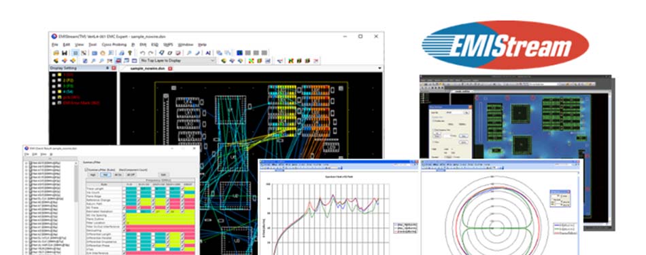The height and width of the screenshot is (255, 646).
Task: Open the Cross Probing menu
Action: 114,44
